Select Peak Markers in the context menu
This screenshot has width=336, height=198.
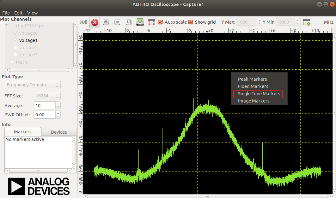pyautogui.click(x=252, y=79)
